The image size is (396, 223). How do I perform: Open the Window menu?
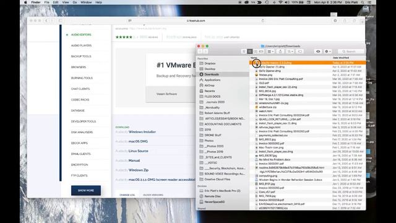86,2
